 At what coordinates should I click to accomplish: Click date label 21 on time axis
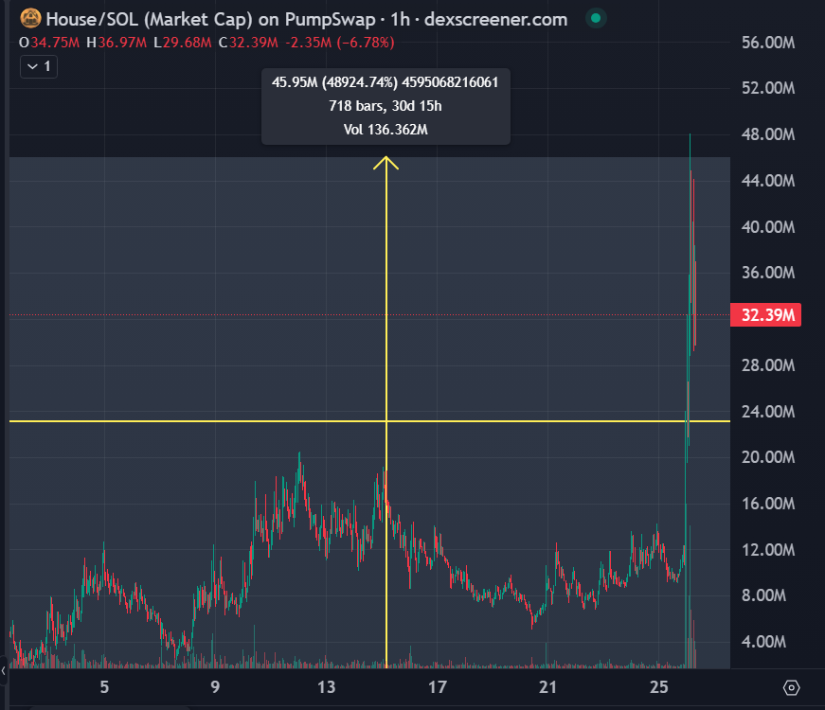pos(547,687)
